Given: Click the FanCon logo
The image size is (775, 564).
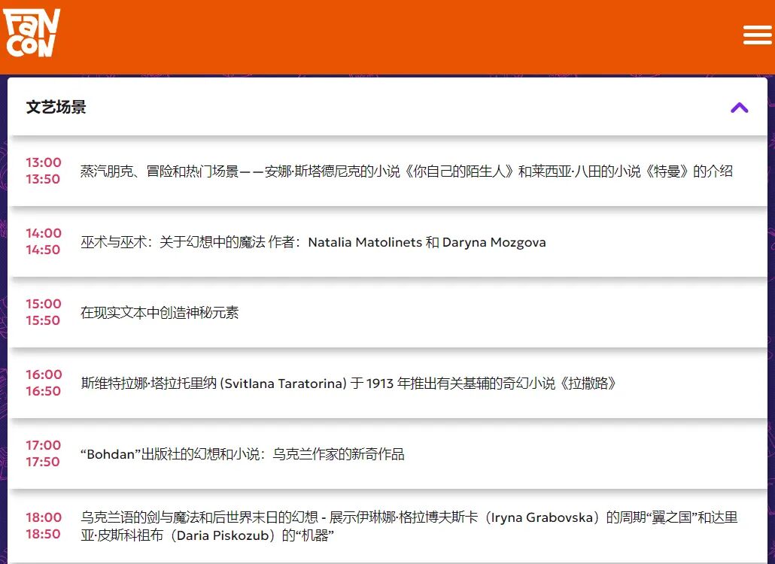Looking at the screenshot, I should [32, 33].
